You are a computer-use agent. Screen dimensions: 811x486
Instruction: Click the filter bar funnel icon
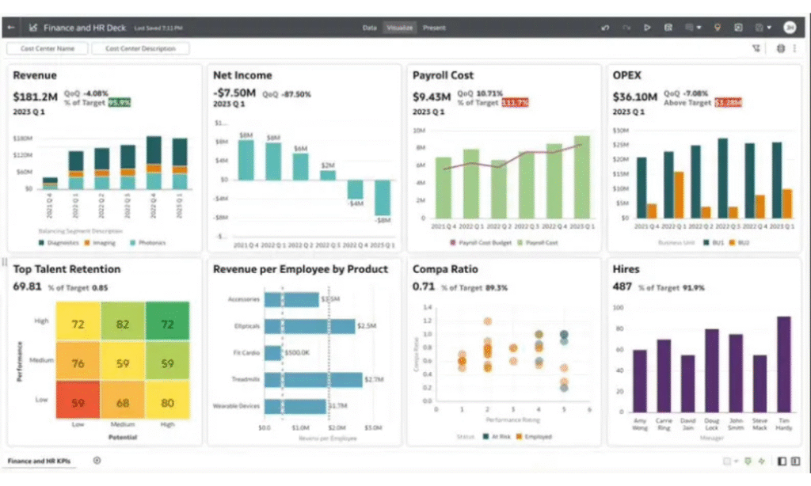coord(756,48)
